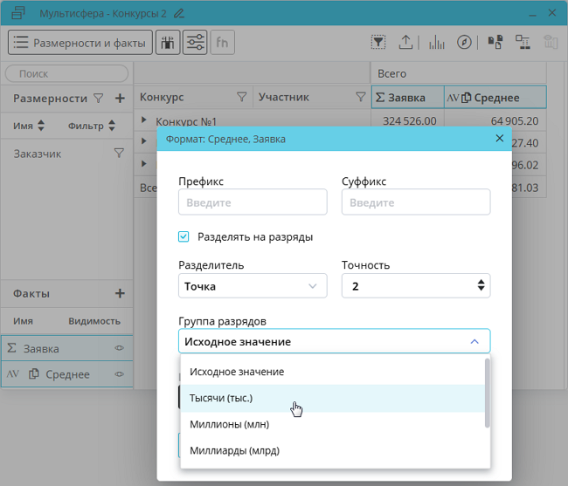Add a new dimension with plus in Размерности

click(x=120, y=99)
